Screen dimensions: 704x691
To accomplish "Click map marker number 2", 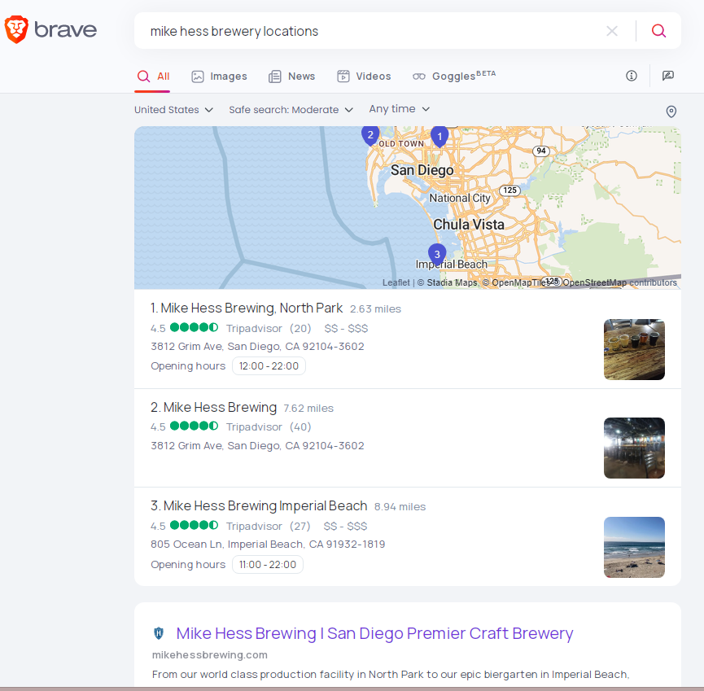I will [x=370, y=135].
